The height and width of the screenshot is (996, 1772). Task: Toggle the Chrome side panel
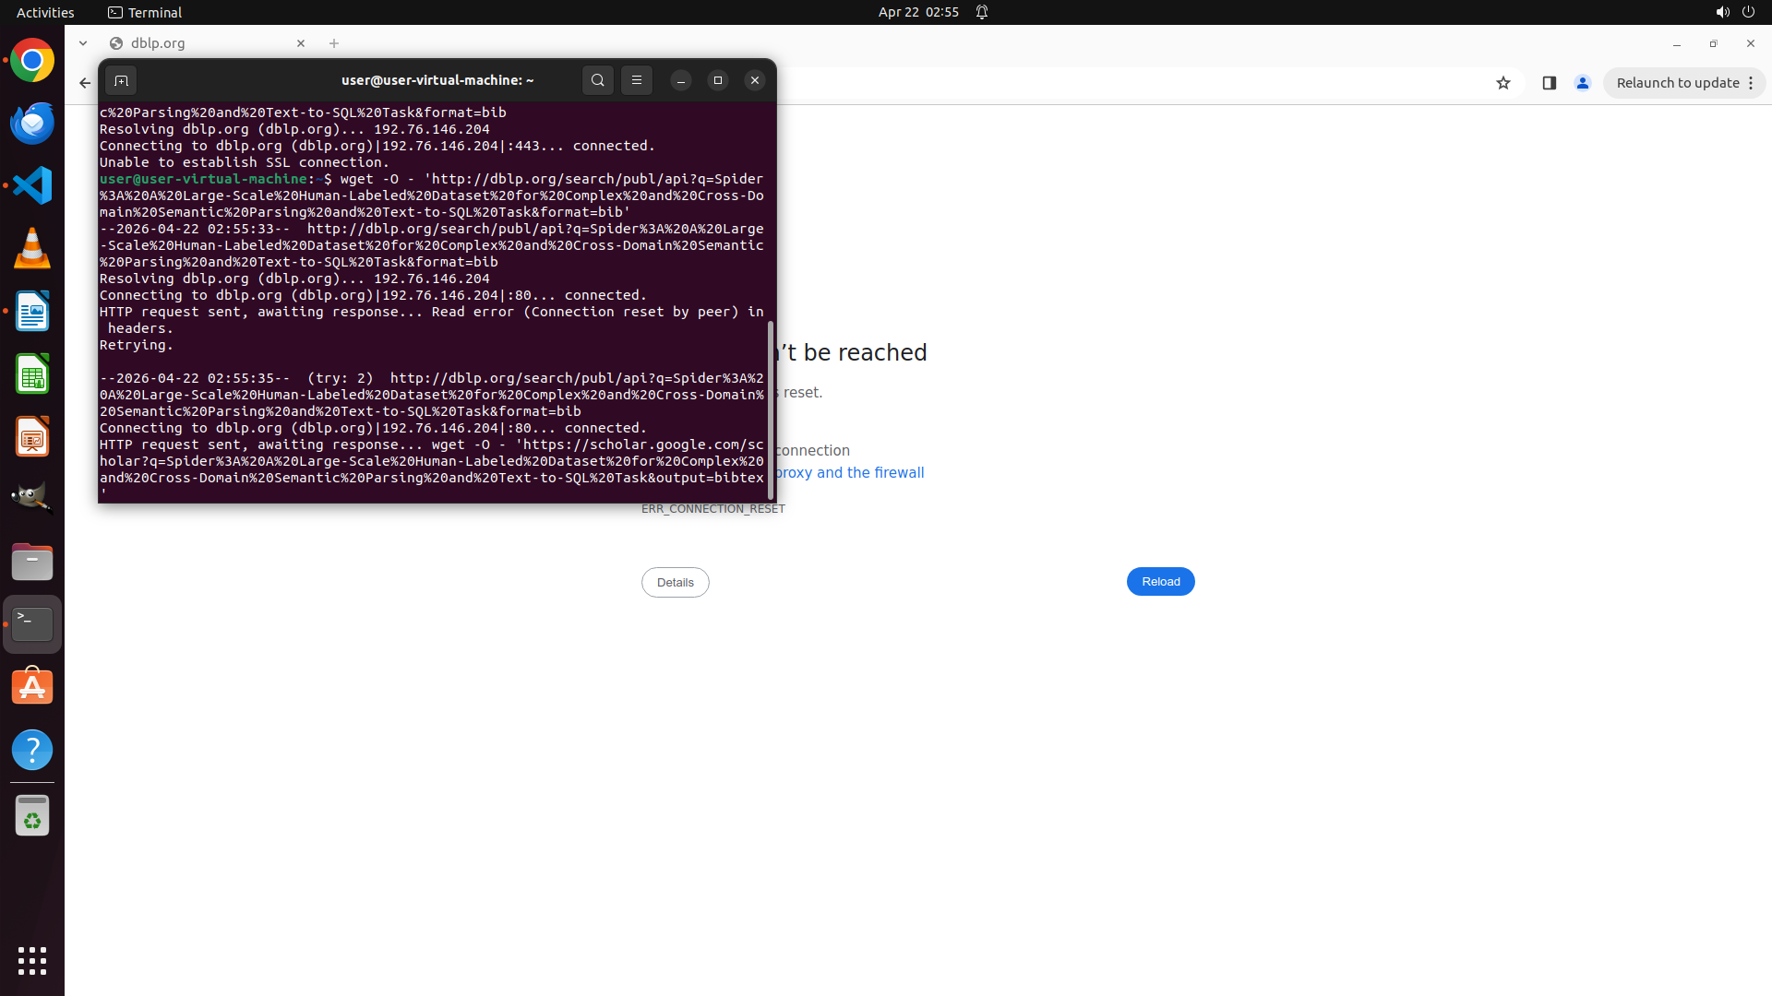(1550, 83)
